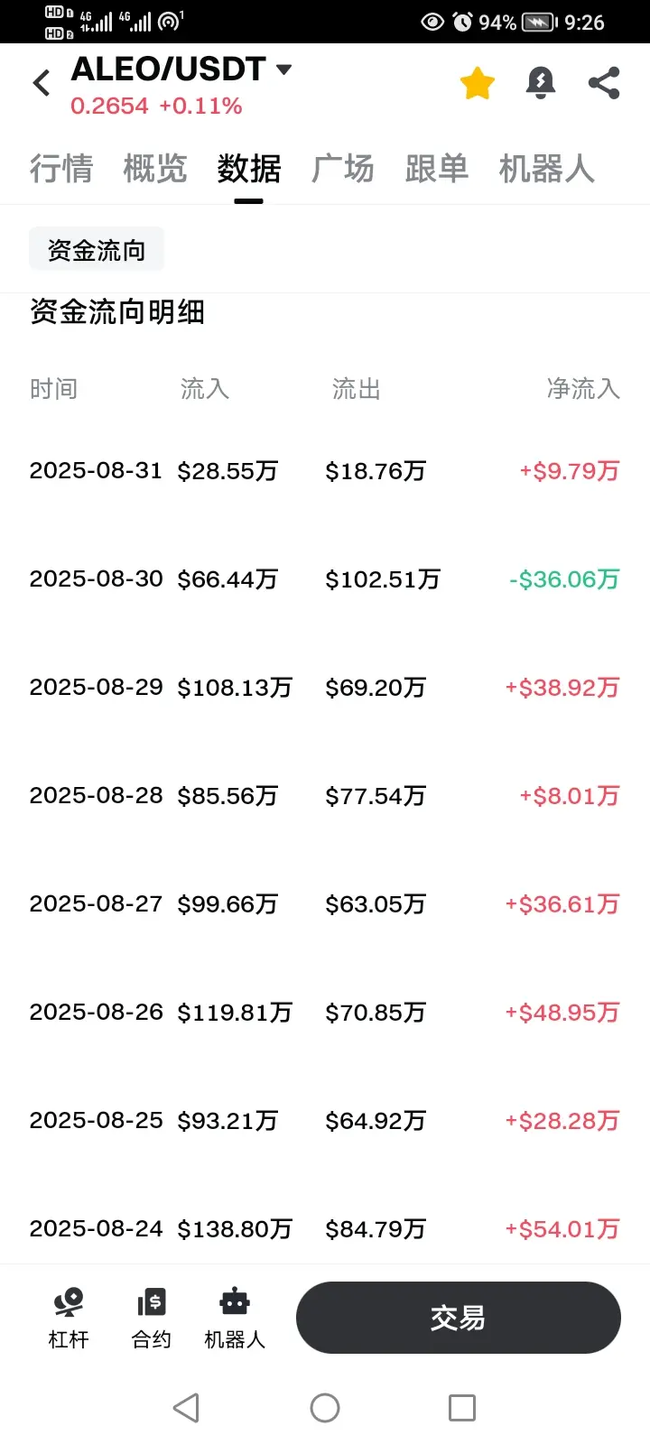Select the 资金流向 filter chip
Image resolution: width=650 pixels, height=1444 pixels.
tap(97, 250)
